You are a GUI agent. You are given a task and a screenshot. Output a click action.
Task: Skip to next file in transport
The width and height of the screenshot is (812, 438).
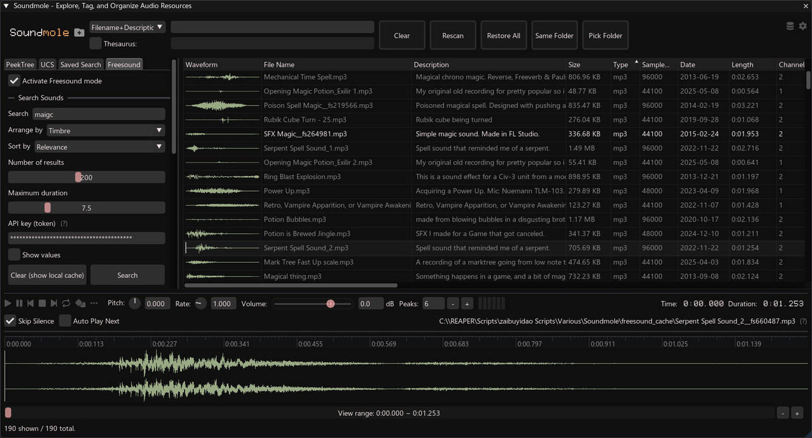pos(54,303)
